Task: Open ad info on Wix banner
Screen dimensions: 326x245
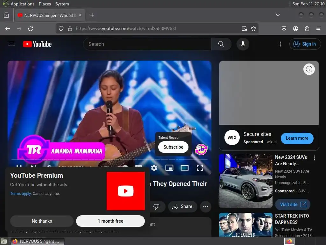Action: coord(309,69)
